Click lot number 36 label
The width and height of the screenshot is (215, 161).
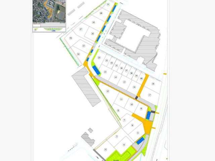coord(121,68)
